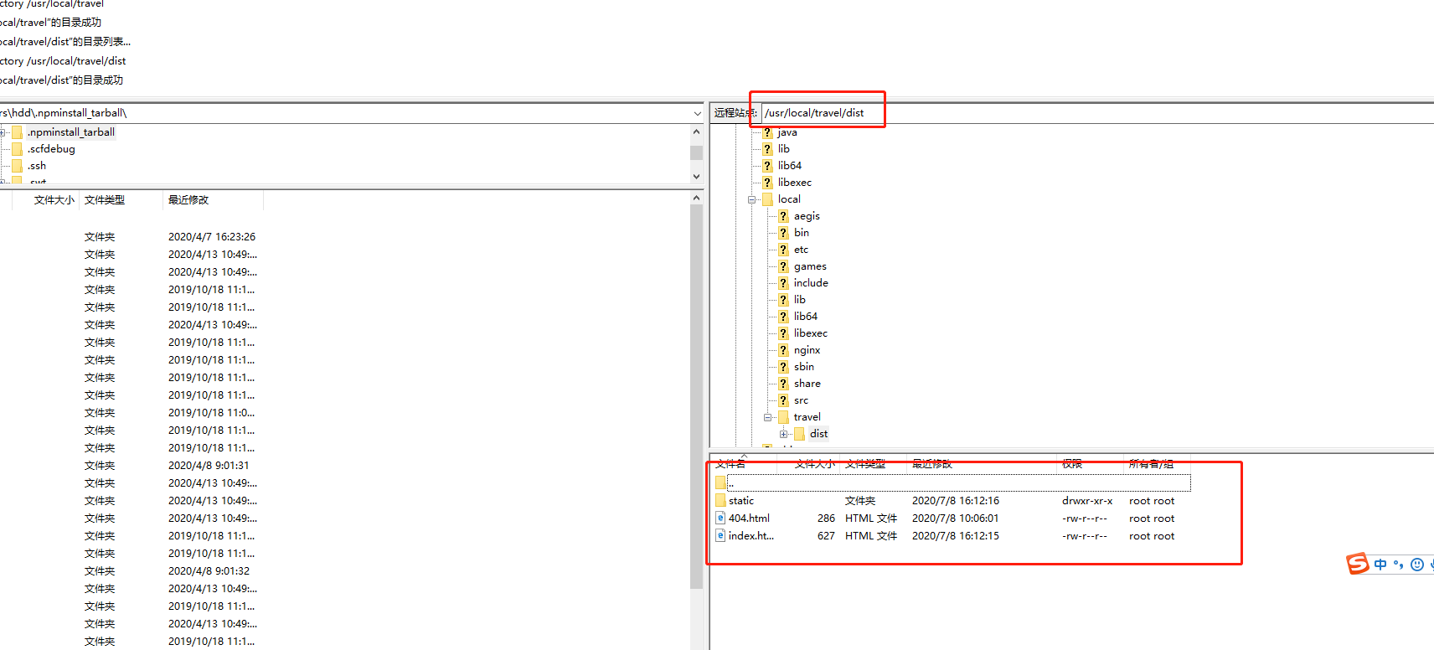
Task: Click the 404.html file icon
Action: (x=720, y=518)
